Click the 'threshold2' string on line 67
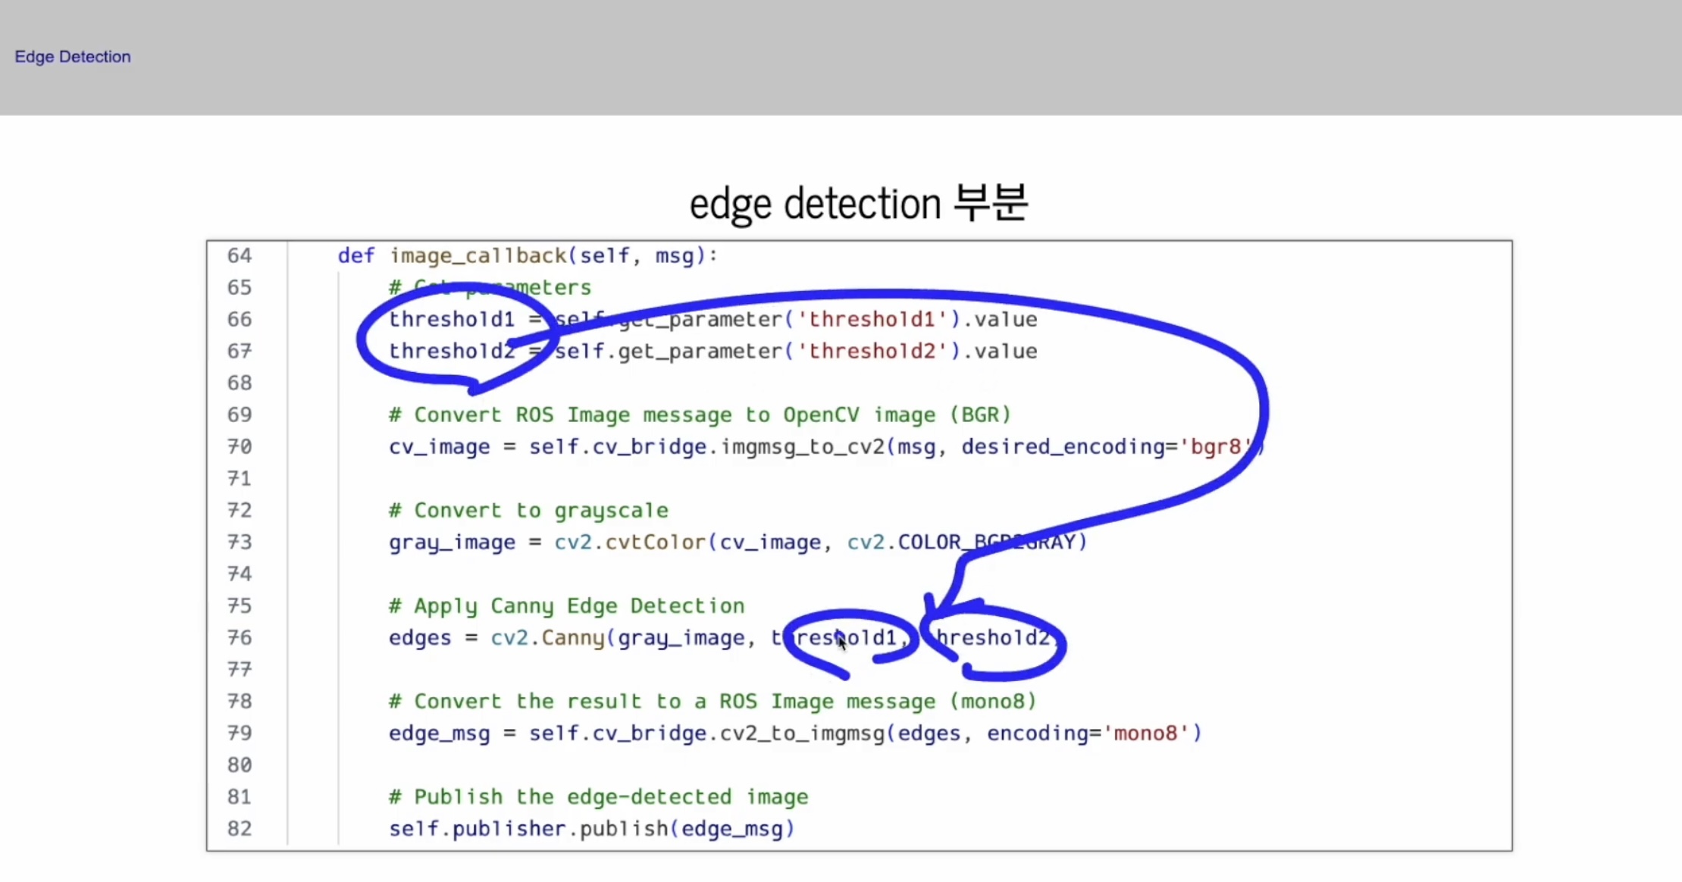The height and width of the screenshot is (882, 1682). click(x=872, y=351)
